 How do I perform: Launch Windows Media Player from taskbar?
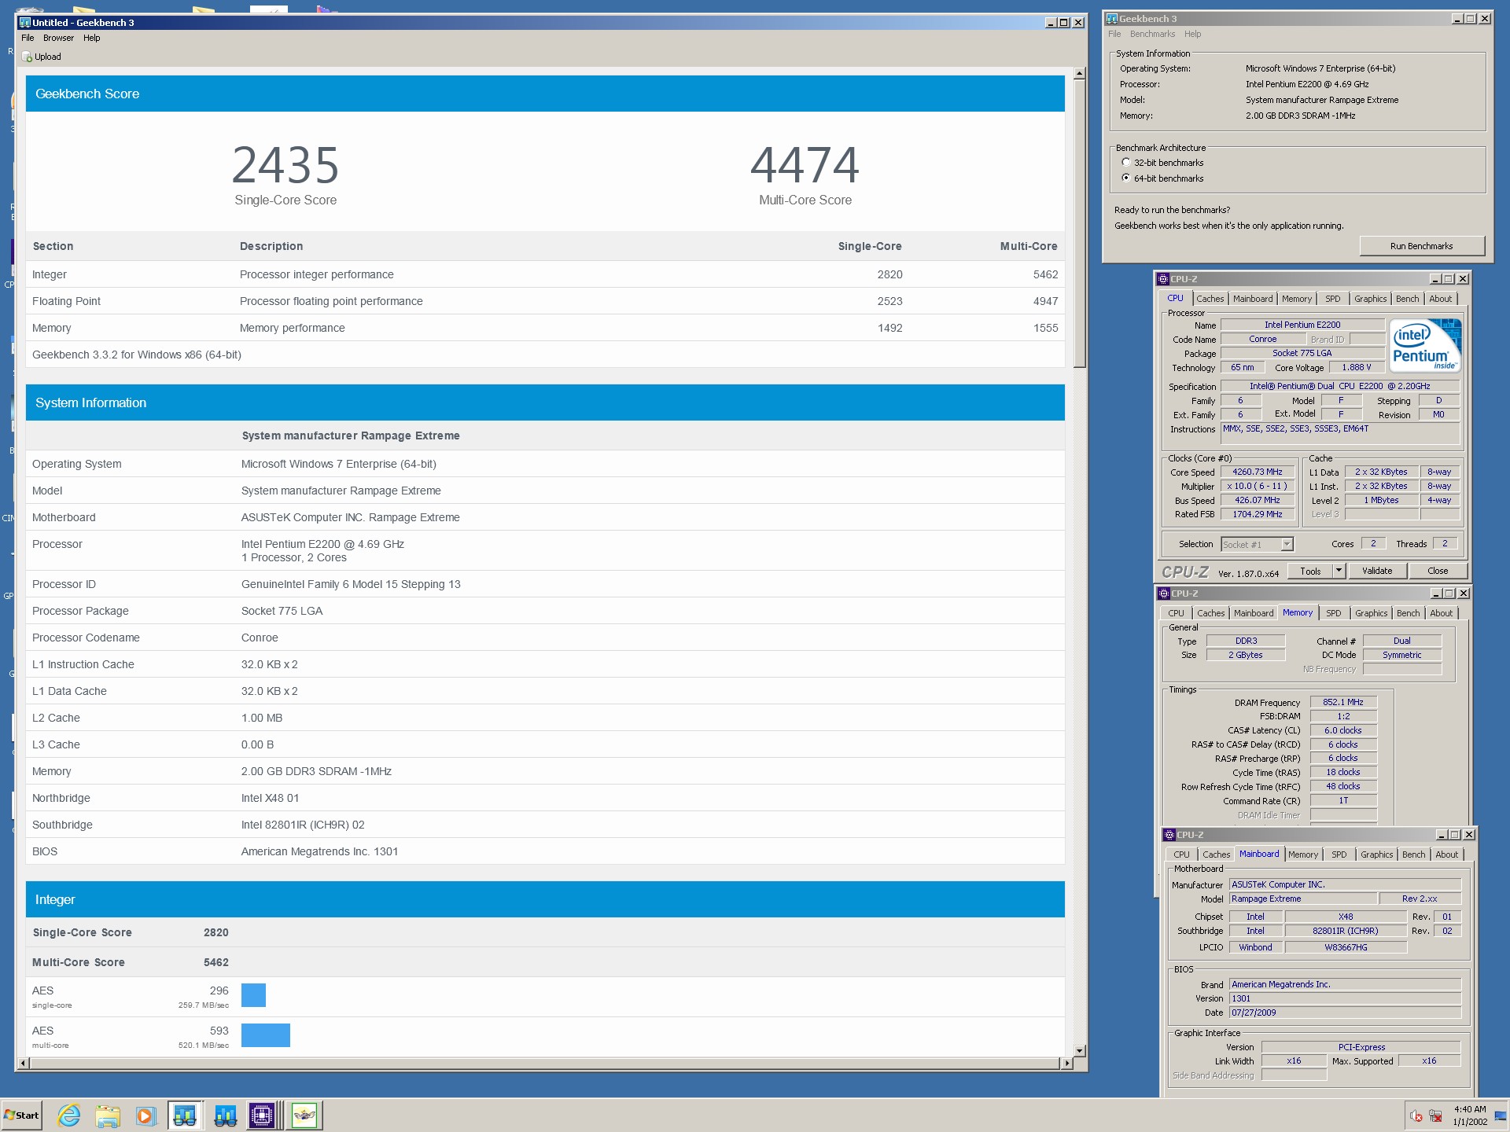pos(145,1115)
